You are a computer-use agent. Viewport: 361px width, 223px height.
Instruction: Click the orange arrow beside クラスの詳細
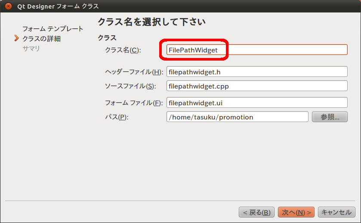coord(16,39)
